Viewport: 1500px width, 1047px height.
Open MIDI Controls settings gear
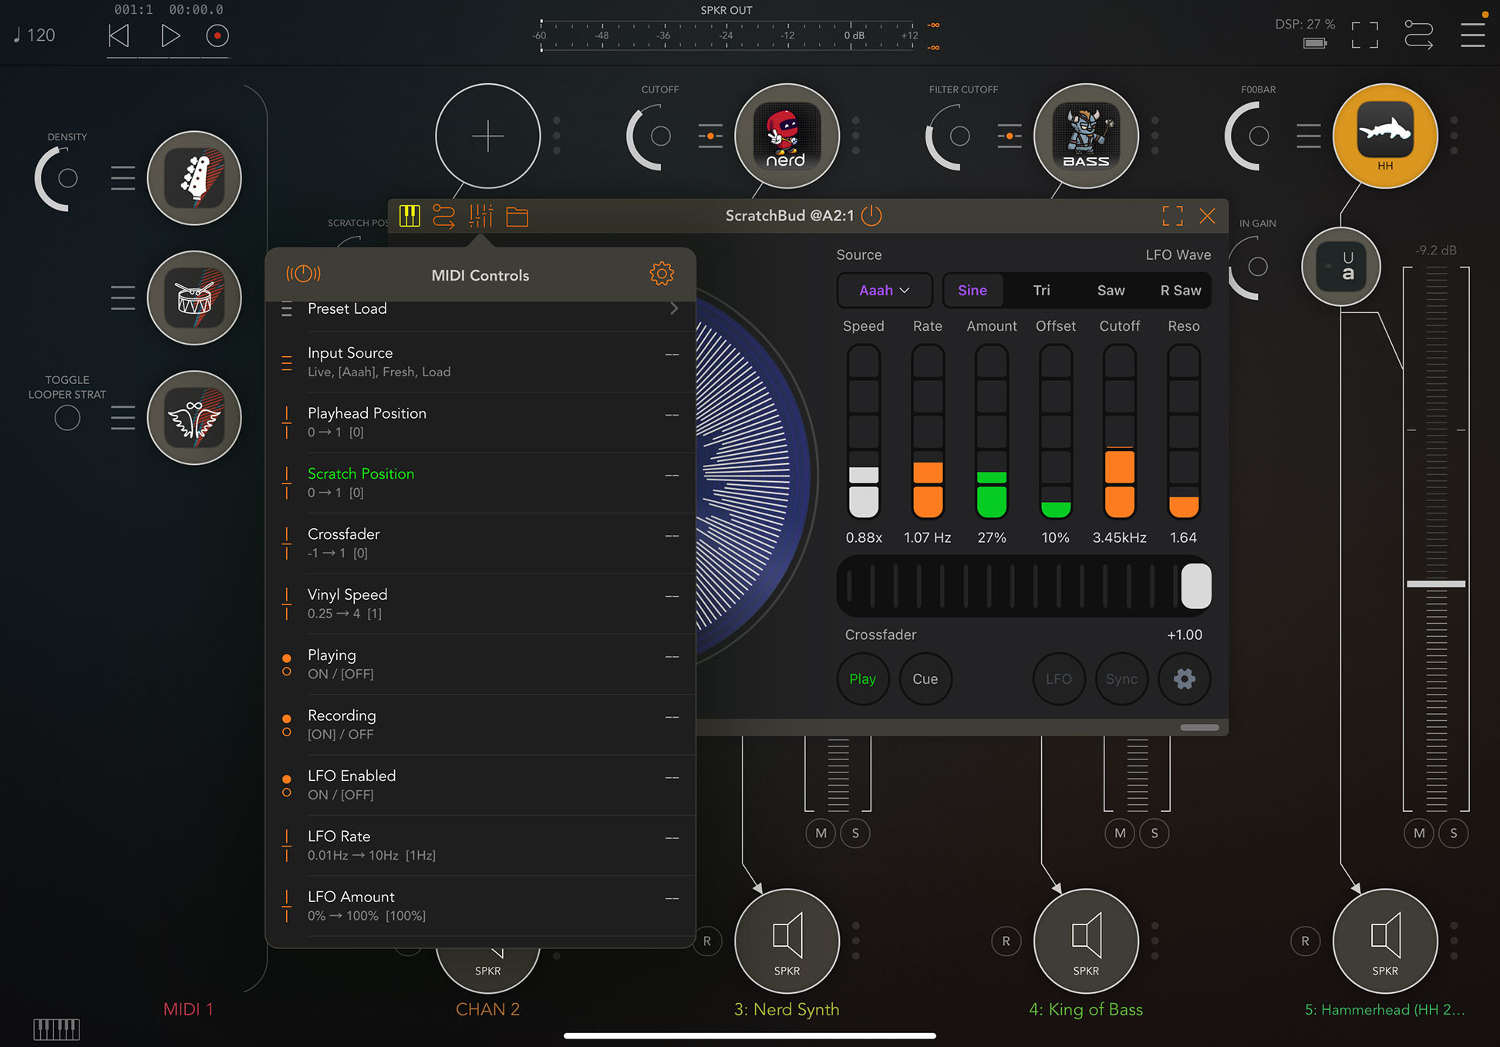661,274
